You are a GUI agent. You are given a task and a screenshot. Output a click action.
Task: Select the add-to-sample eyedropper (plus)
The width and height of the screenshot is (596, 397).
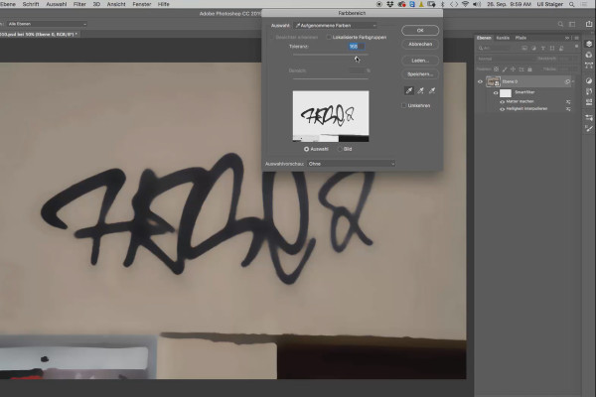pyautogui.click(x=420, y=90)
